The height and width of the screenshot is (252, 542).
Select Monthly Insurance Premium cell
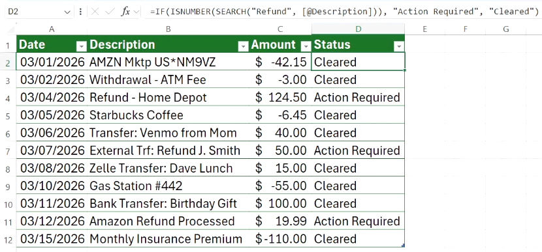tap(168, 239)
